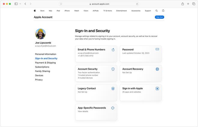Click the blue Sign Out button
This screenshot has height=127, width=198.
160,17
